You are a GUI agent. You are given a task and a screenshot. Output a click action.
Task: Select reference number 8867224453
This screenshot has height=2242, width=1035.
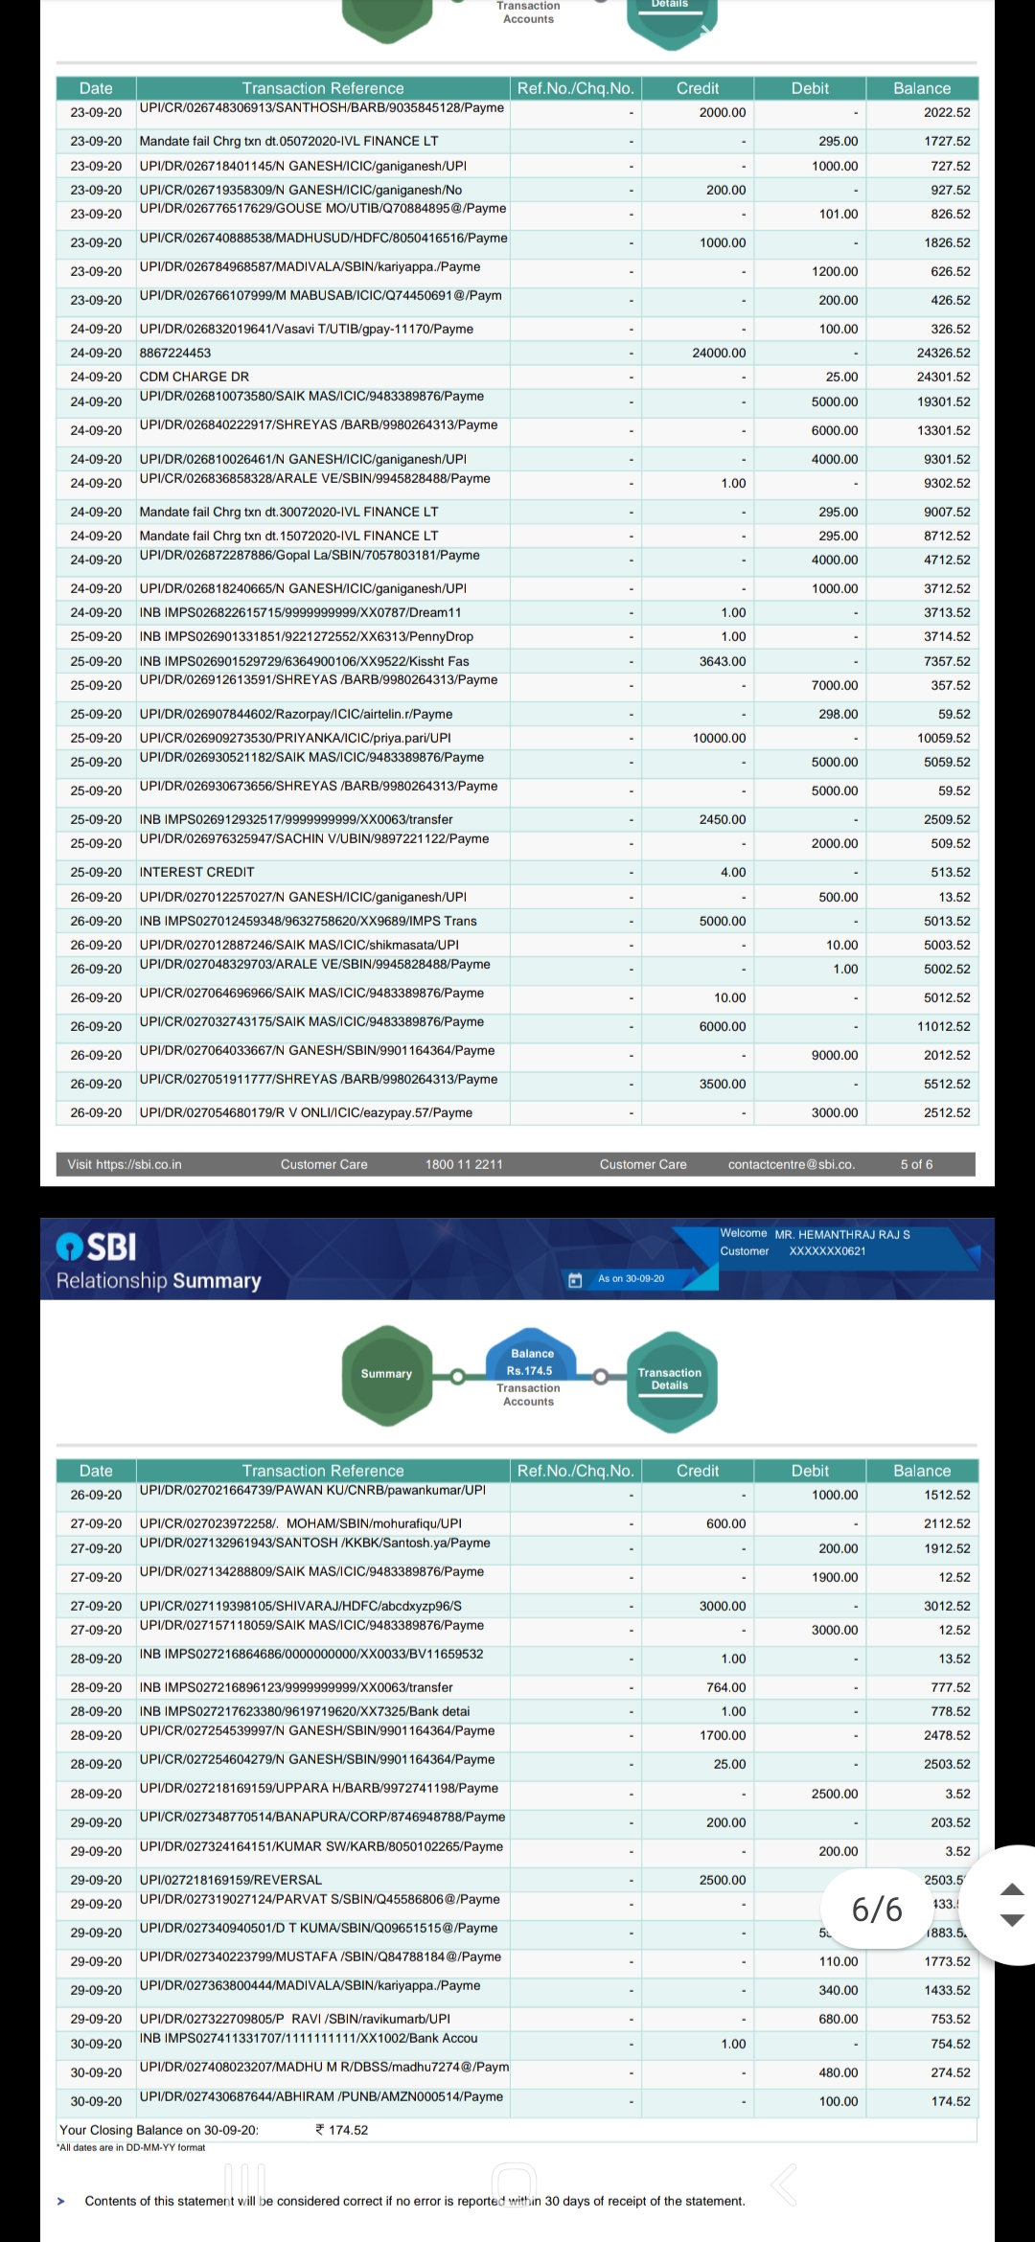[175, 353]
